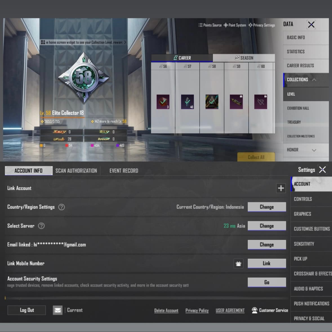The height and width of the screenshot is (332, 332).
Task: Open the gift reward for mobile linking
Action: click(x=239, y=264)
